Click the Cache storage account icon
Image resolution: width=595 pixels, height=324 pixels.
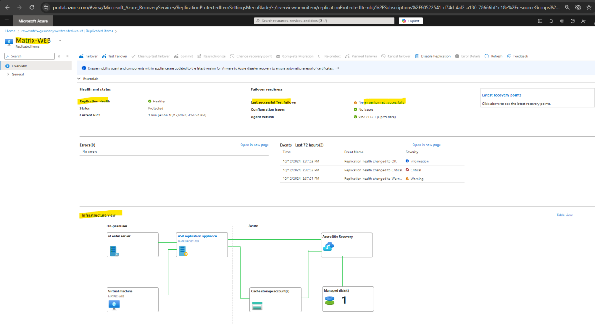click(x=257, y=305)
